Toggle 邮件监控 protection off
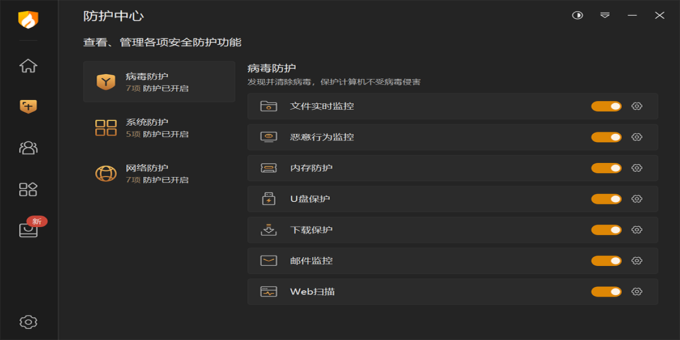 (x=606, y=261)
